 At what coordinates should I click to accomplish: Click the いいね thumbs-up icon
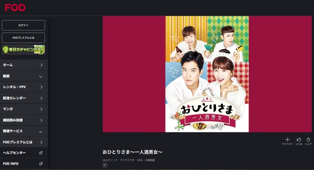299,139
